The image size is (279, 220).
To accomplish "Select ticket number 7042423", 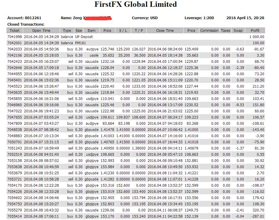I will click(x=14, y=62).
